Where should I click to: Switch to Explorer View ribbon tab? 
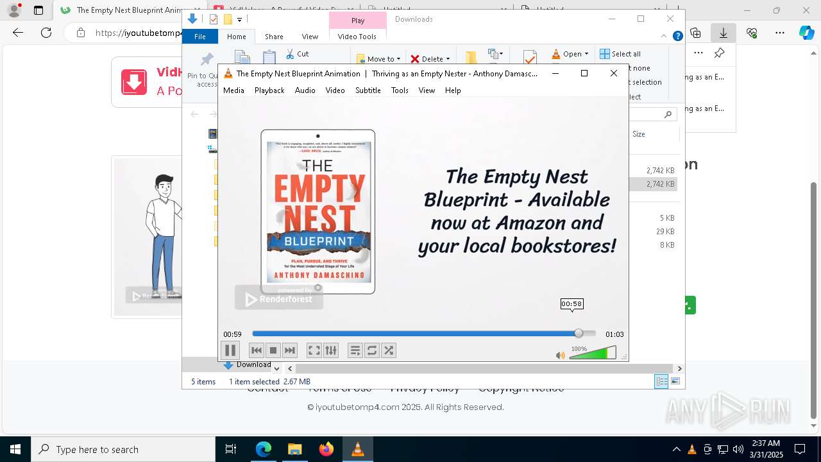click(310, 37)
